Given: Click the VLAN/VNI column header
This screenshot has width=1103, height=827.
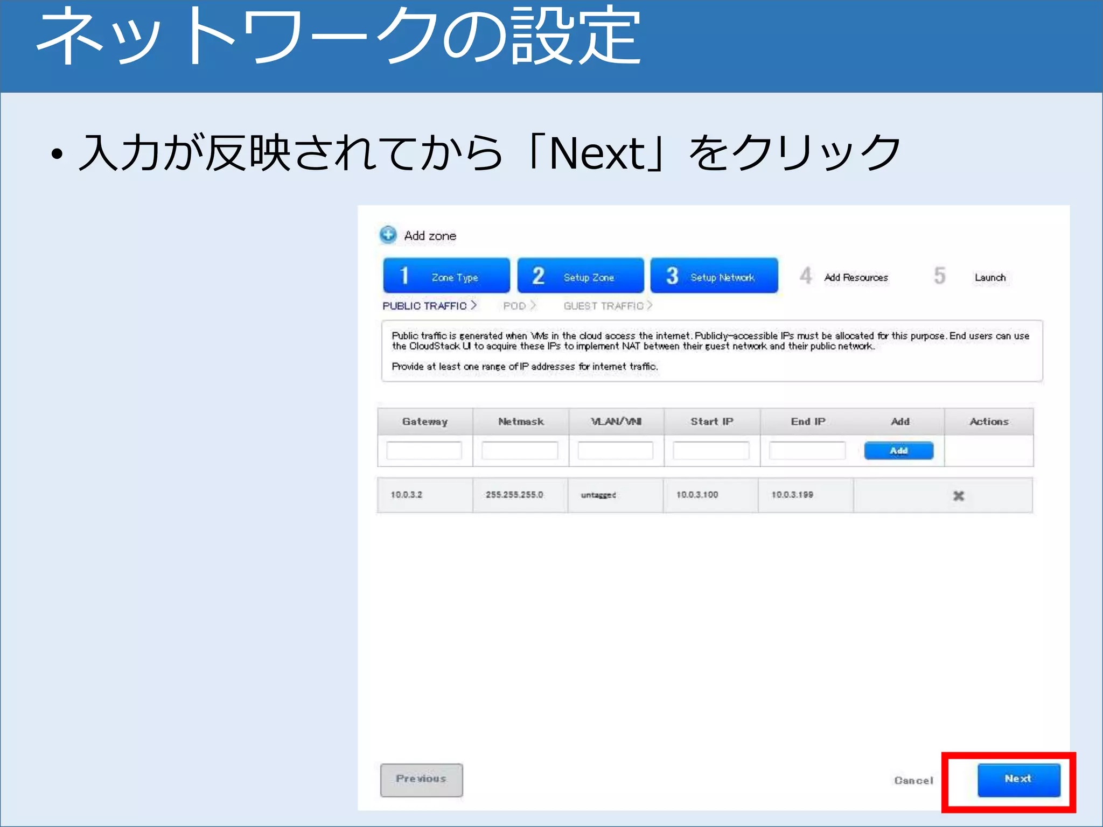Looking at the screenshot, I should [x=616, y=422].
